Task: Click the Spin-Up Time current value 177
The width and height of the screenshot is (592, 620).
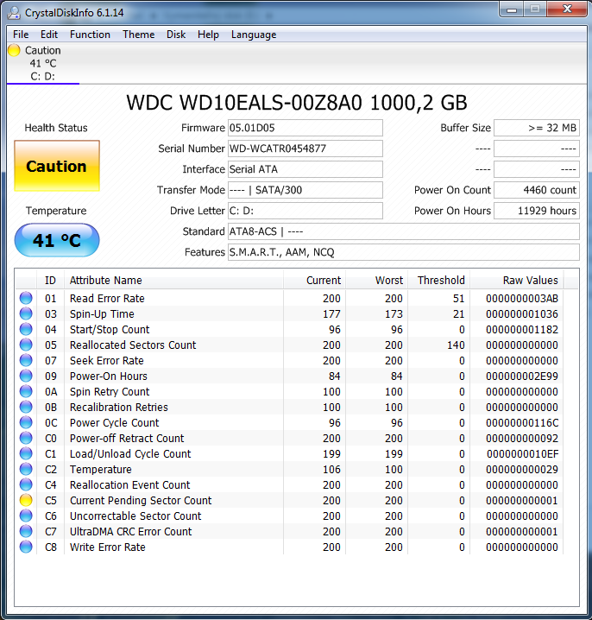Action: tap(331, 314)
